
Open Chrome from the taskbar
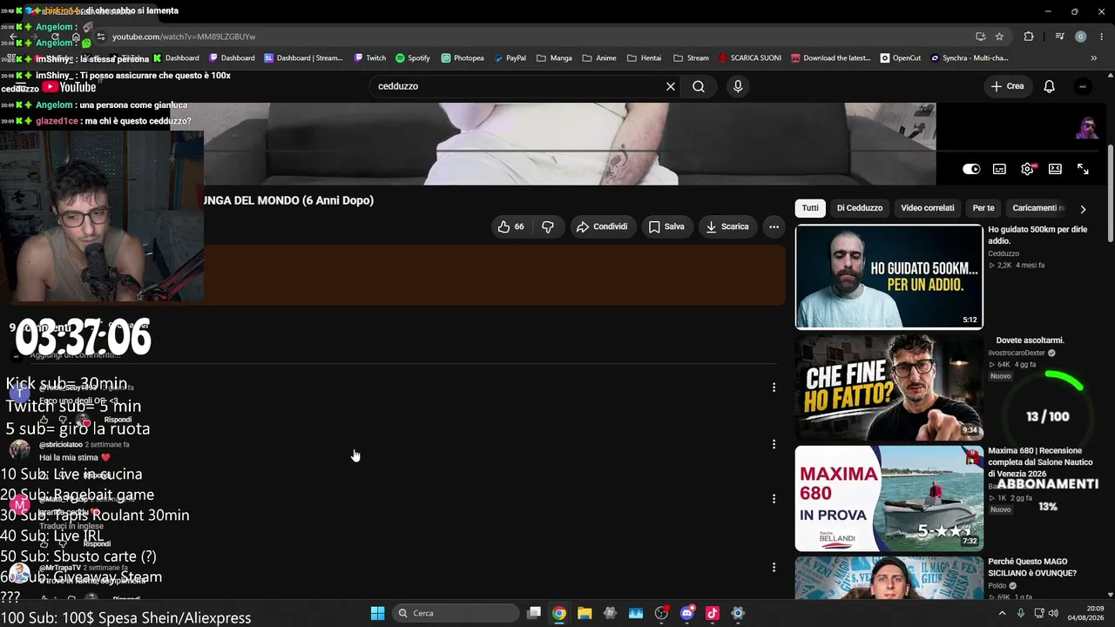click(x=559, y=613)
